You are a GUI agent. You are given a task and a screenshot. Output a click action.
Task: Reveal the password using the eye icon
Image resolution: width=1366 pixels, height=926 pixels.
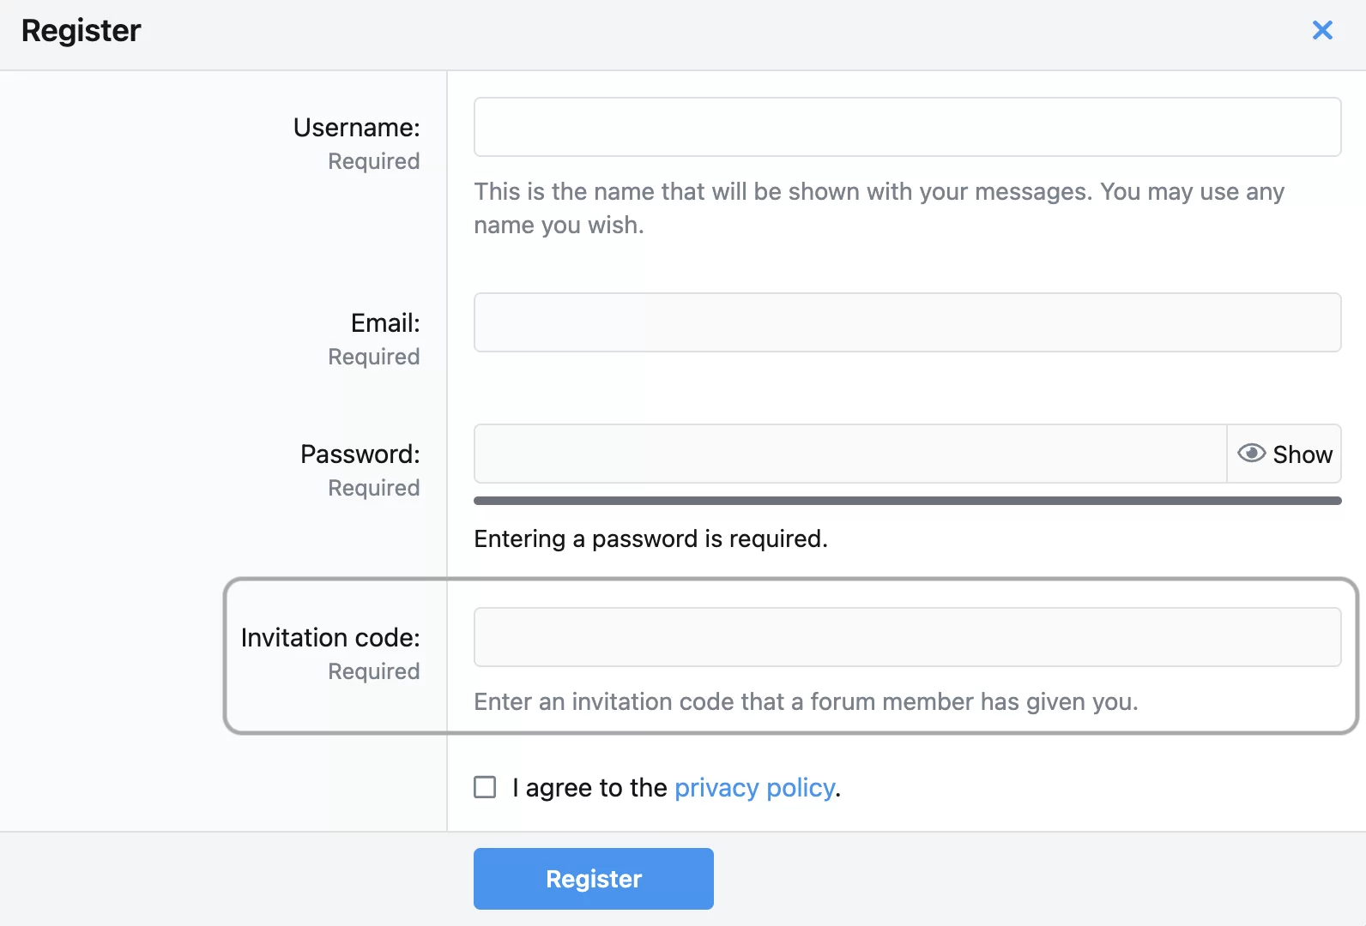coord(1251,454)
